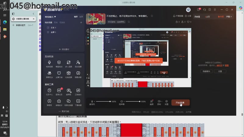This screenshot has height=137, width=244.
Task: Open the 弹幕点歌 tool
Action: click(x=78, y=75)
